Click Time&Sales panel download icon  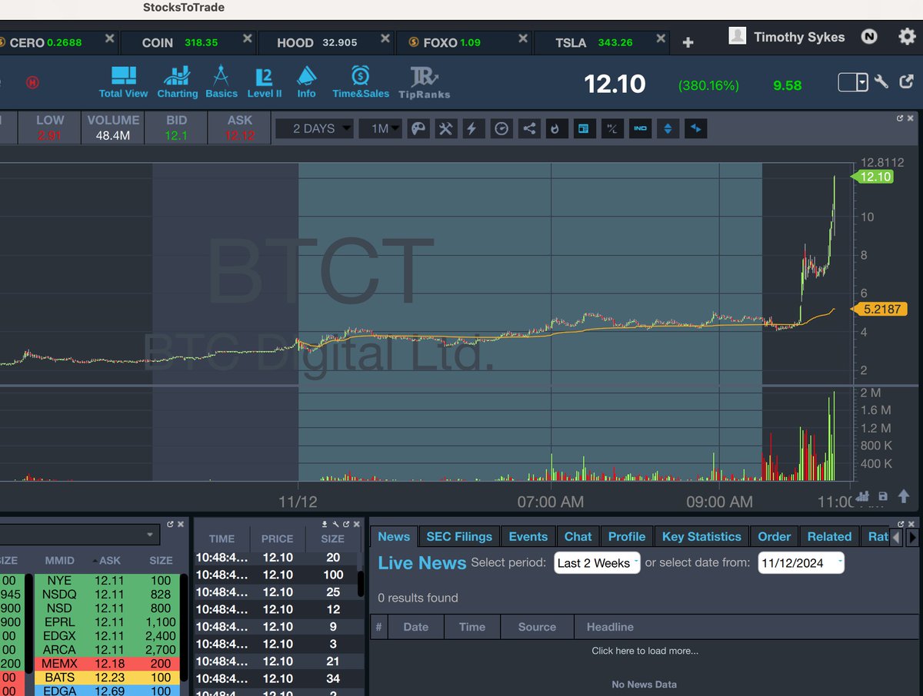[325, 524]
